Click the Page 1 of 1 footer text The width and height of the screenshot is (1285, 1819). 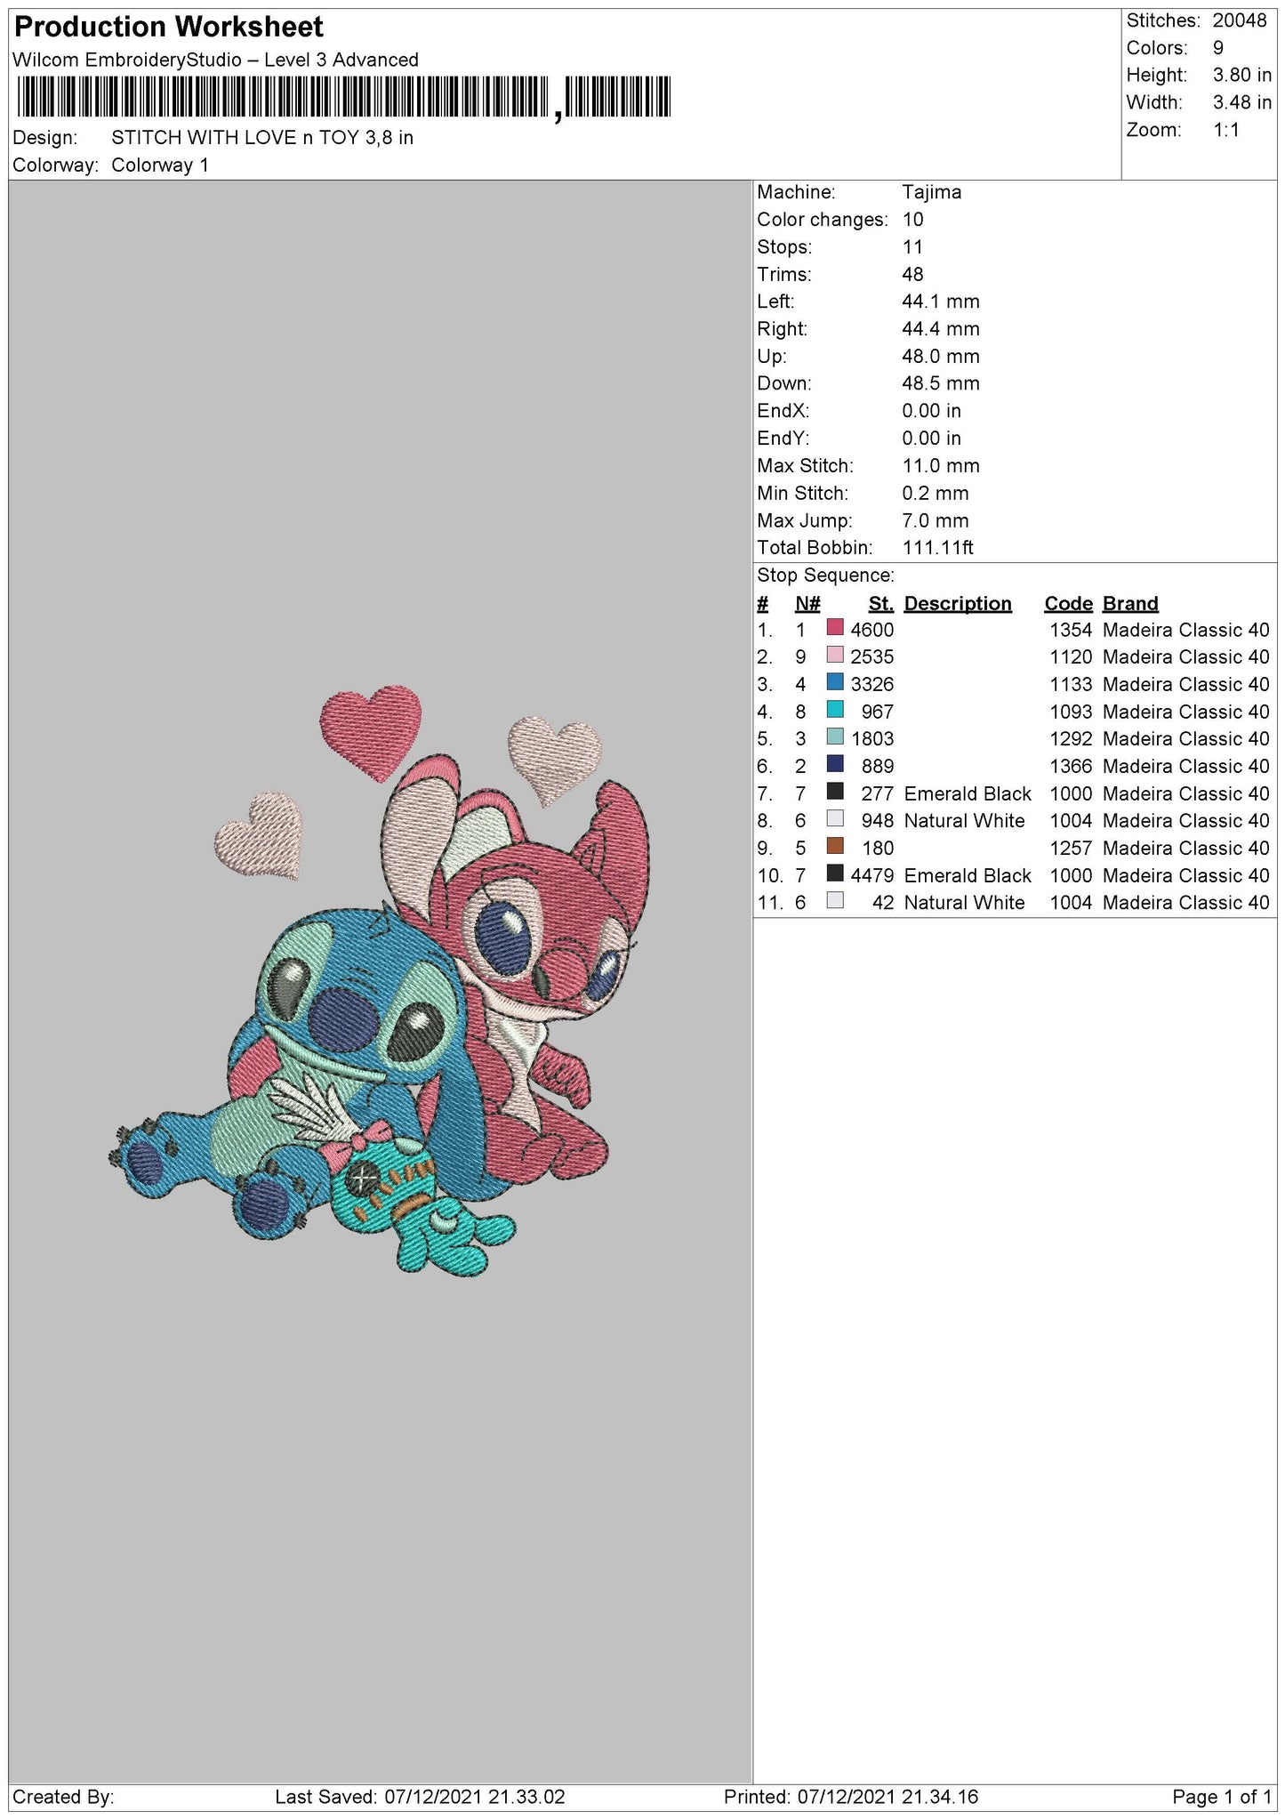coord(1221,1797)
